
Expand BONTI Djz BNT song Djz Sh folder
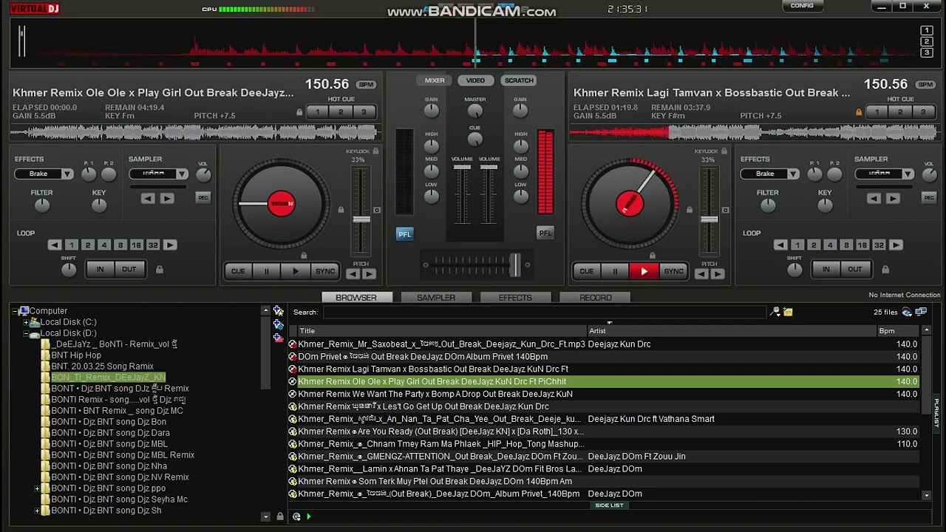[37, 511]
